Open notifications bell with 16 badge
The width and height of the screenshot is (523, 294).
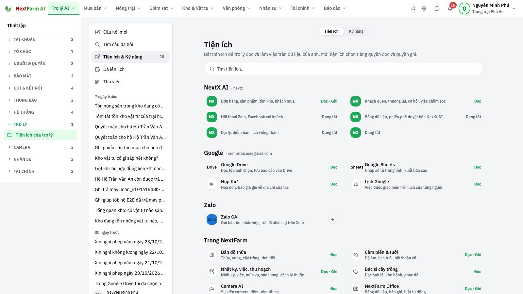coord(450,8)
